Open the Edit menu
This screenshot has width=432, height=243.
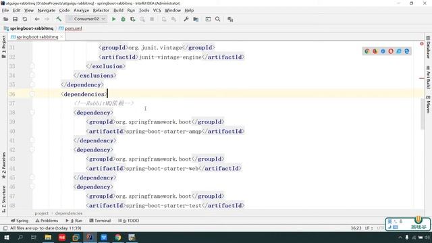(x=16, y=10)
